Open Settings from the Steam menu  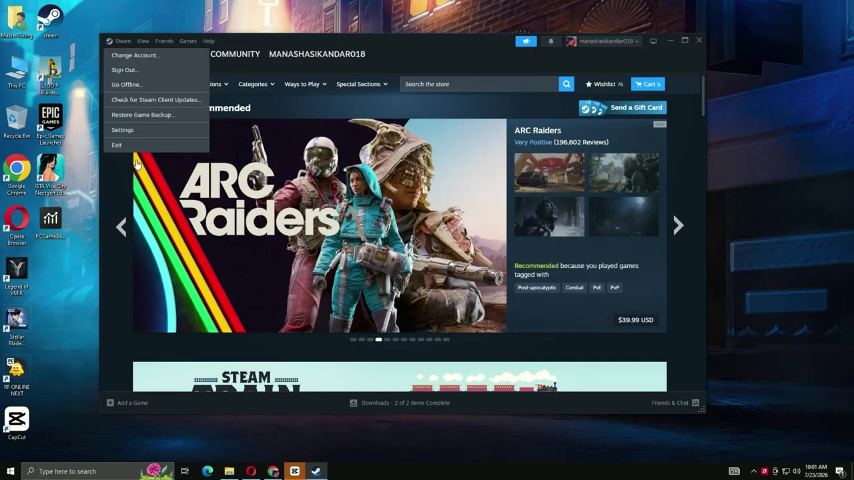pos(156,130)
